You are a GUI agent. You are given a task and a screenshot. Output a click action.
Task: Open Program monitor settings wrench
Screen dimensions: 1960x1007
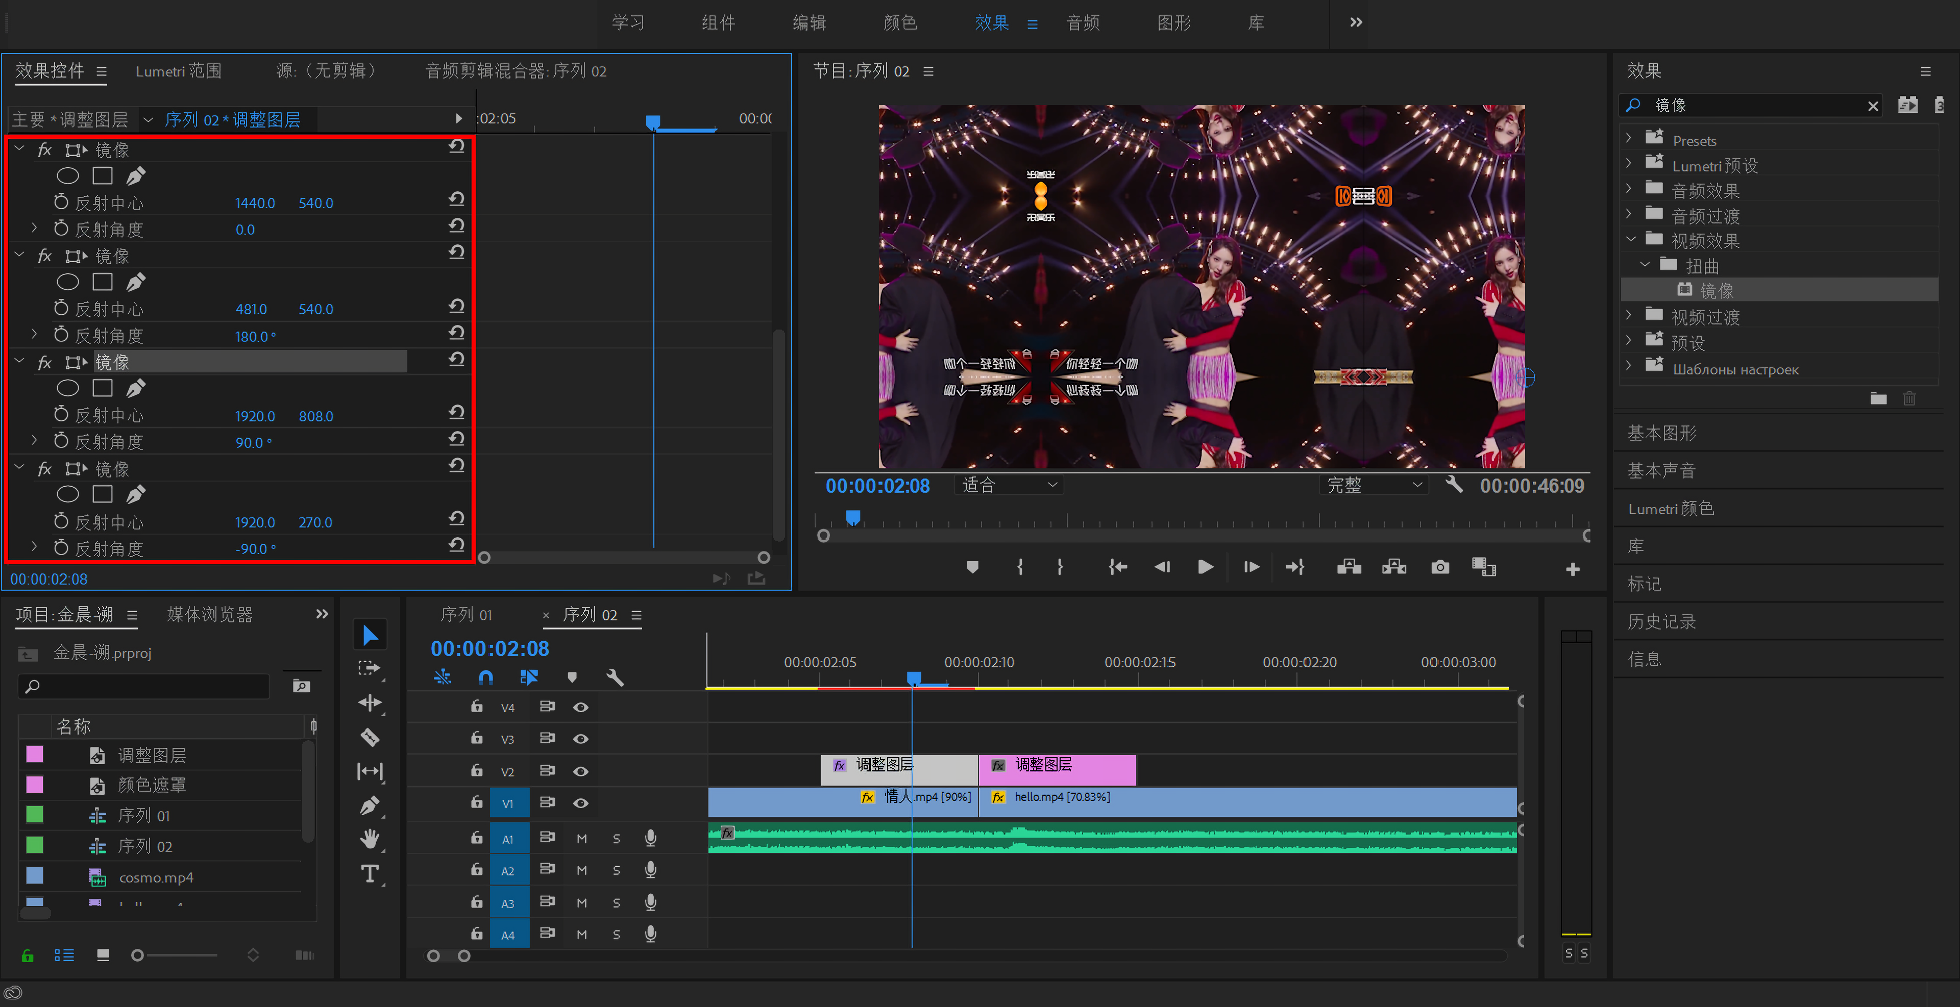(1454, 485)
